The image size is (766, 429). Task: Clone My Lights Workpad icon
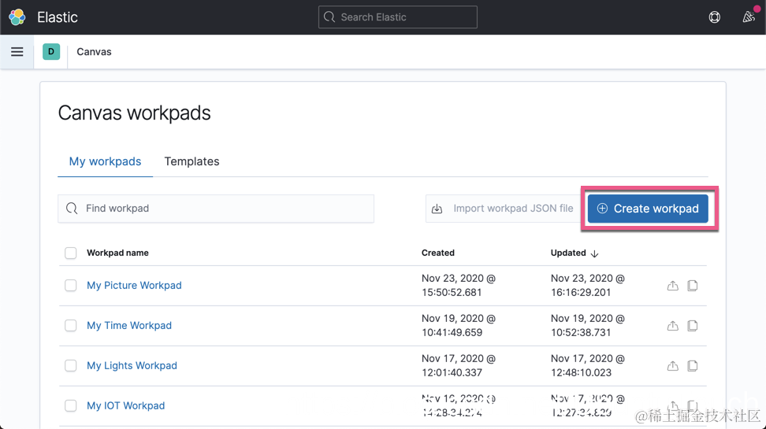coord(692,365)
